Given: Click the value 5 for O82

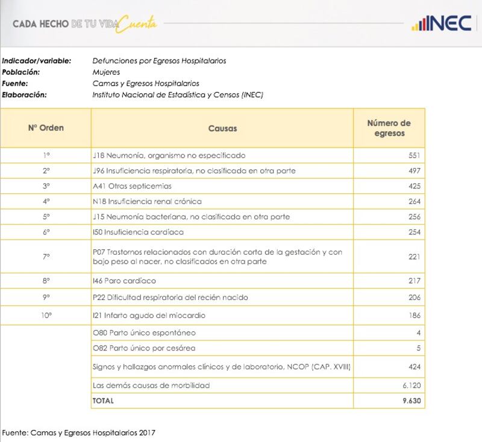Looking at the screenshot, I should coord(418,348).
